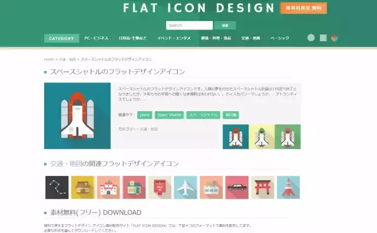Select the red torii gate icon
The height and width of the screenshot is (233, 377).
click(x=263, y=187)
